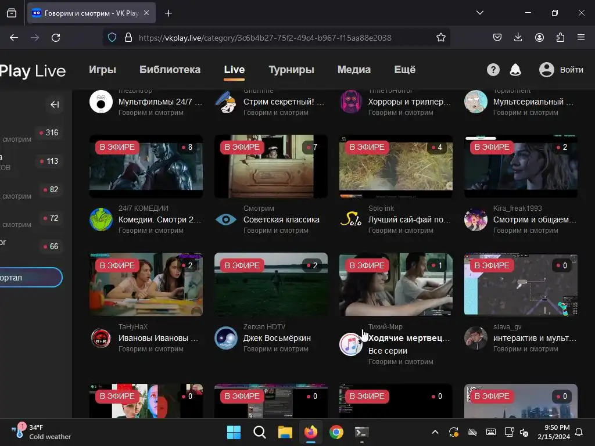Open the Лучший сай-фай stream title

(x=410, y=220)
